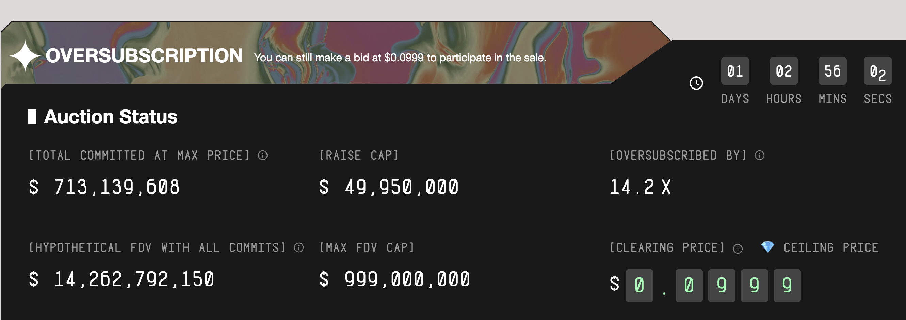Click the $713,139,608 total committed value

pyautogui.click(x=104, y=187)
